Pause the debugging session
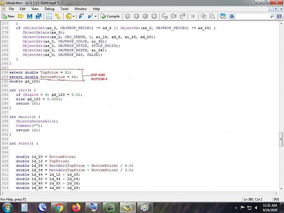Viewport: 284px width, 213px height. [x=145, y=16]
